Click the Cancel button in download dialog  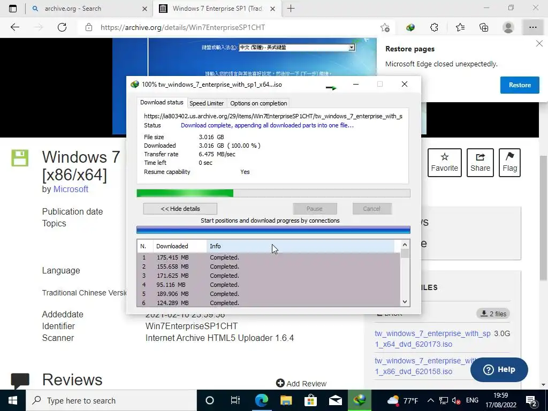click(x=371, y=209)
